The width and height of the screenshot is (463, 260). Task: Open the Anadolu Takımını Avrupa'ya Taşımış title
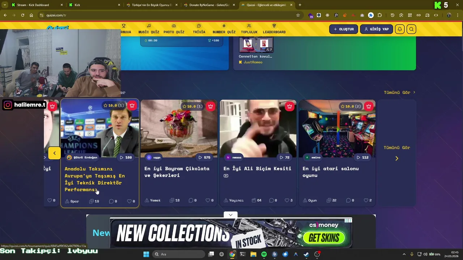[x=95, y=179]
